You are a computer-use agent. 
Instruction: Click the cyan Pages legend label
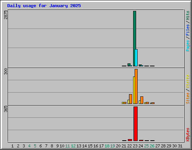tap(188, 46)
